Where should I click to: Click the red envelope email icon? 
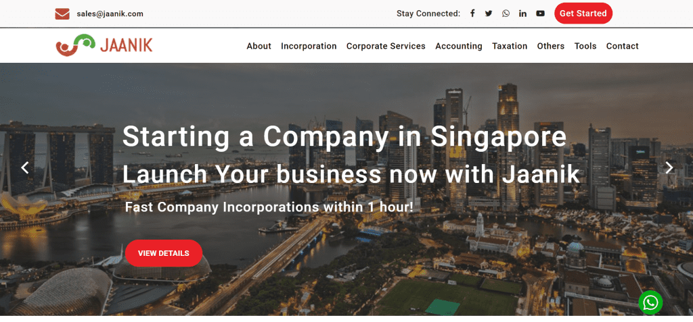(62, 14)
